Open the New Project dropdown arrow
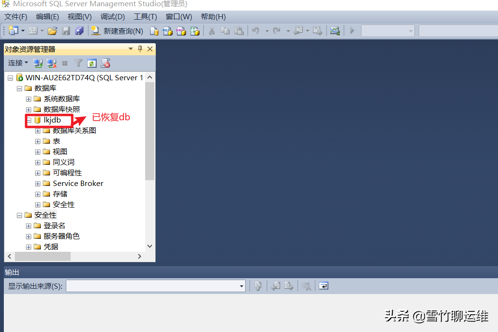The image size is (498, 332). (23, 31)
